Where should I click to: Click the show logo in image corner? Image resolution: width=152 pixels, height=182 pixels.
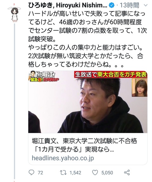[44, 76]
